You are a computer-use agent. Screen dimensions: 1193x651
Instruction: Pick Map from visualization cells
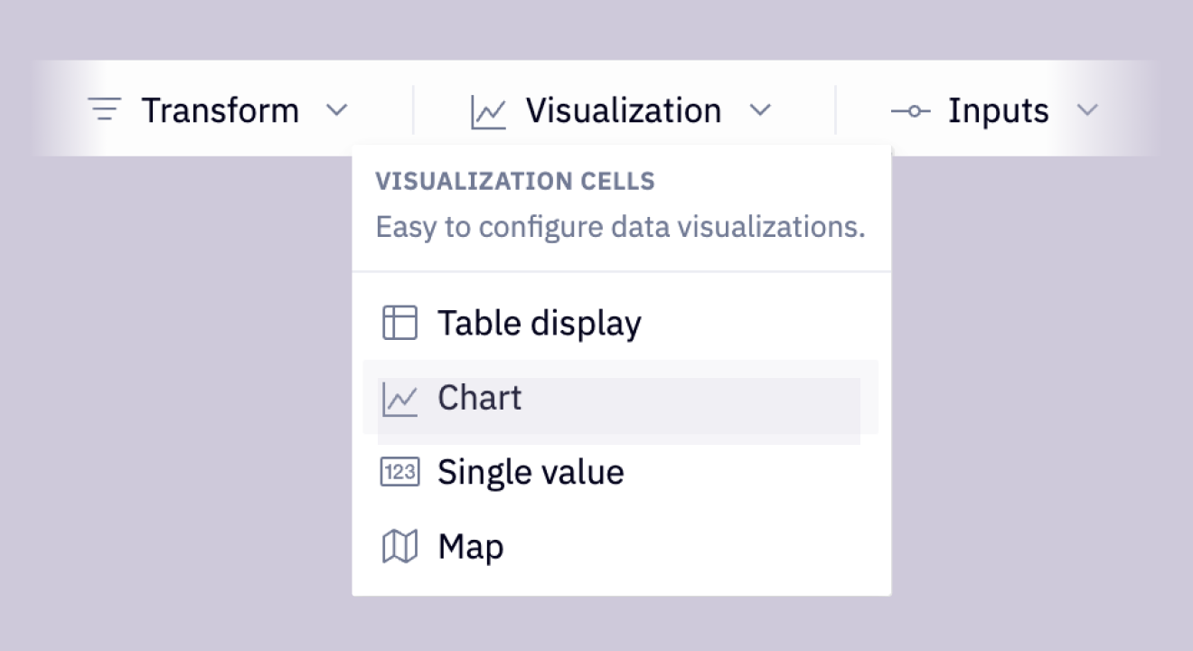(470, 546)
